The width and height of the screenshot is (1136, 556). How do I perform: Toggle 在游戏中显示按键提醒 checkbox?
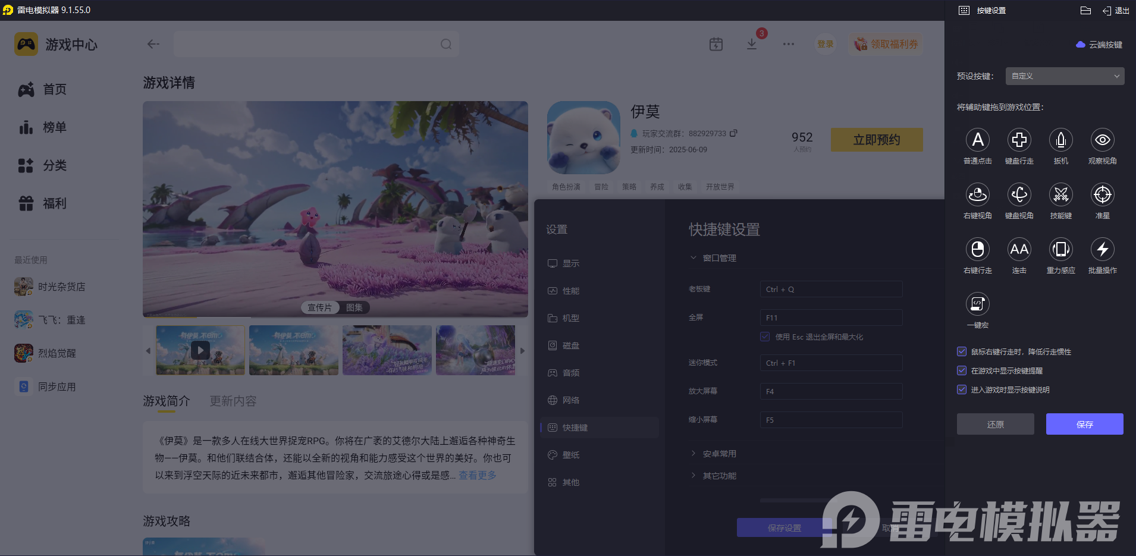962,370
